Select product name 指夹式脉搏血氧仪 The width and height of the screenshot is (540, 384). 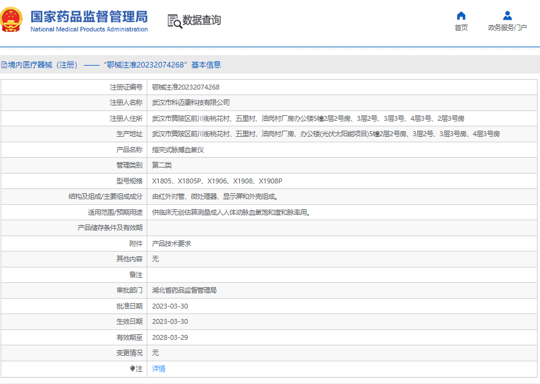178,150
